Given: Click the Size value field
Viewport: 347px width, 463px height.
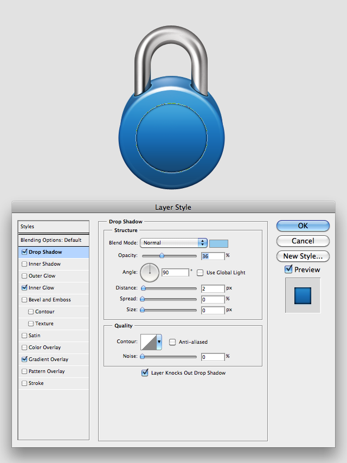Looking at the screenshot, I should 213,310.
